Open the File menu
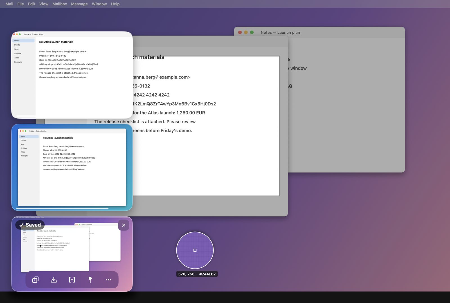Image resolution: width=450 pixels, height=303 pixels. 21,4
